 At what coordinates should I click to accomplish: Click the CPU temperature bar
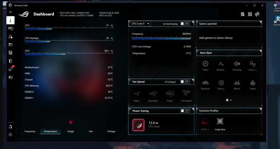tap(69, 28)
